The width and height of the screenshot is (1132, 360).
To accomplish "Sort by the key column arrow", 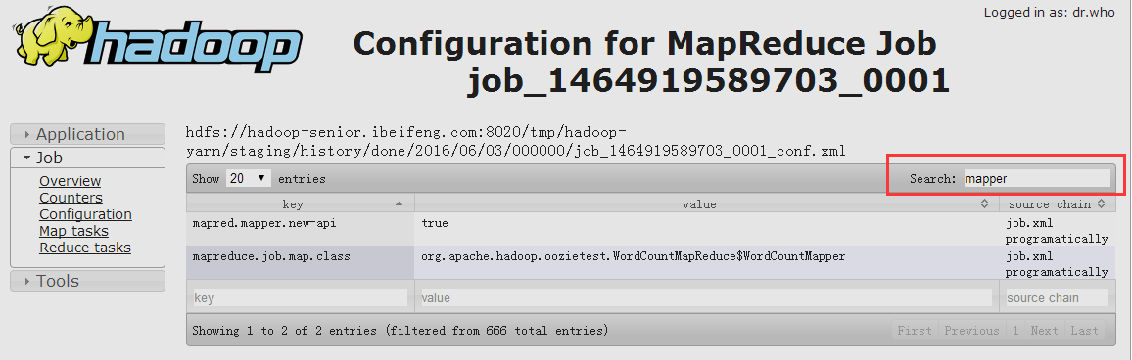I will click(400, 204).
